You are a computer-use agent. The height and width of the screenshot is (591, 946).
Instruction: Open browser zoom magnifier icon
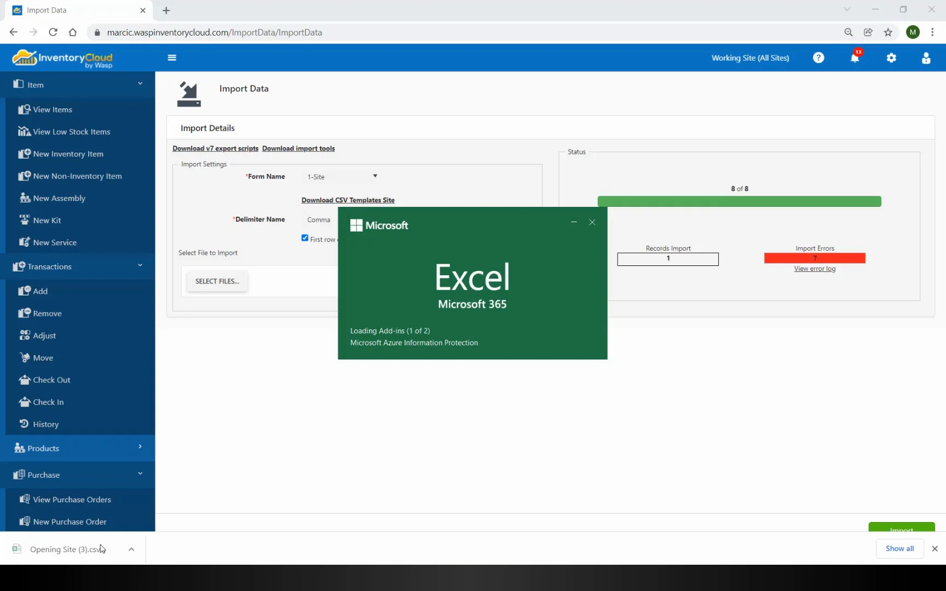pos(849,32)
